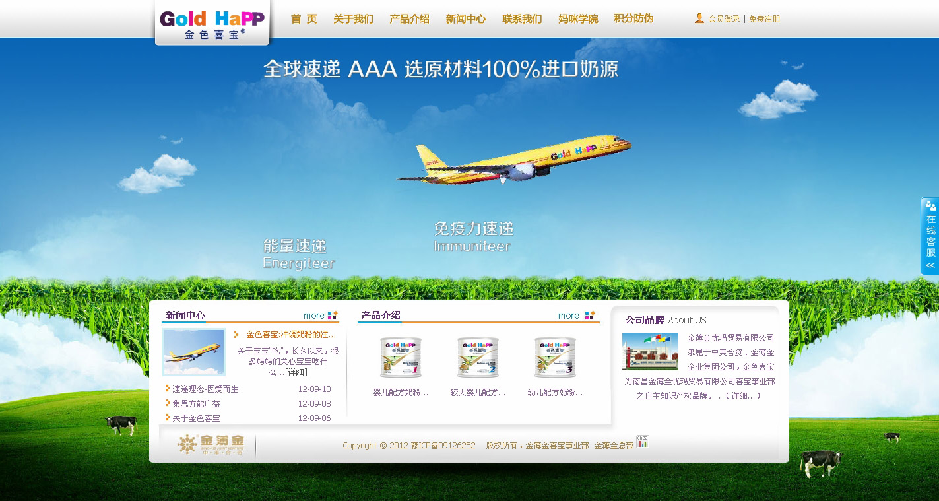This screenshot has height=501, width=939.
Task: Expand the online service panel via its arrows
Action: tap(930, 265)
